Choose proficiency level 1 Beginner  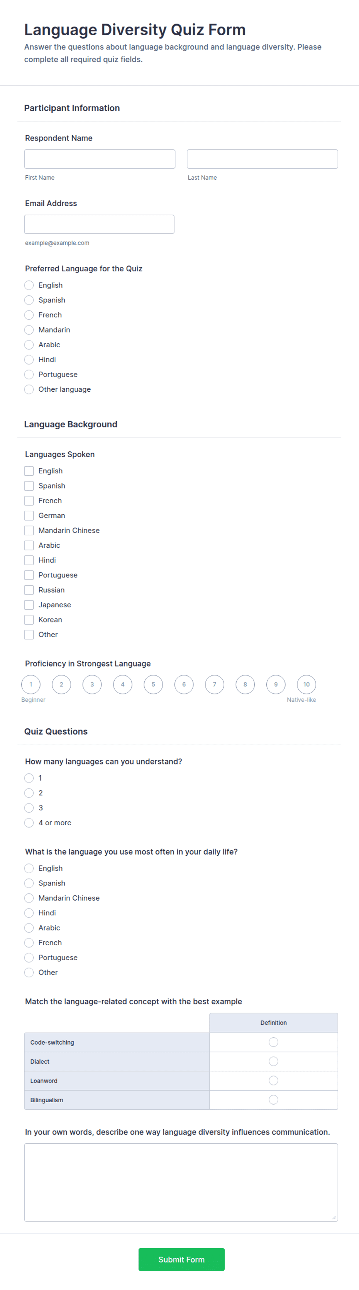[x=31, y=685]
